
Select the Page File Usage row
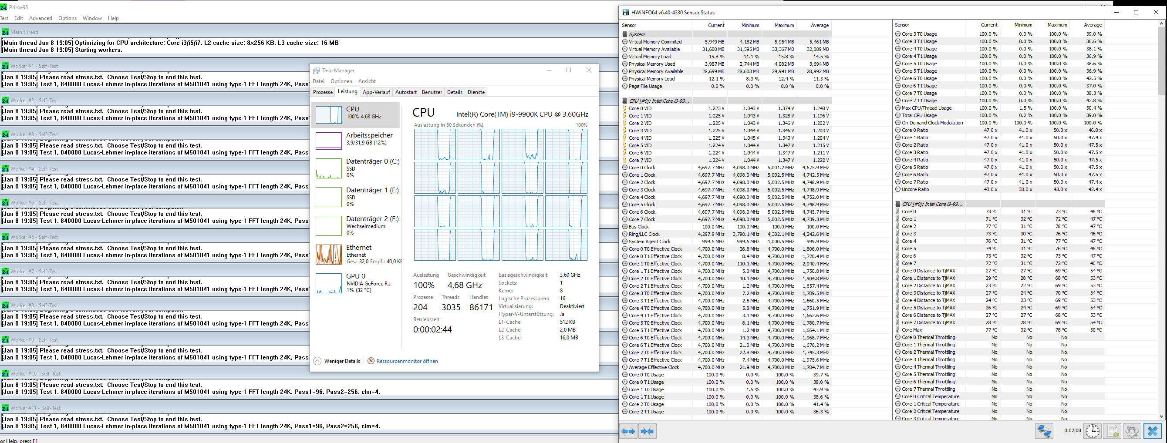[x=726, y=86]
